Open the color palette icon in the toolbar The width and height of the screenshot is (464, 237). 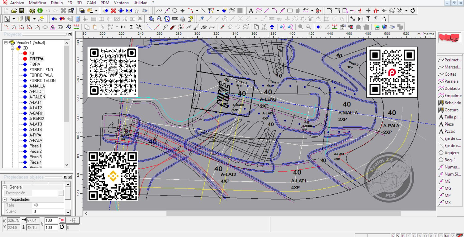click(90, 11)
